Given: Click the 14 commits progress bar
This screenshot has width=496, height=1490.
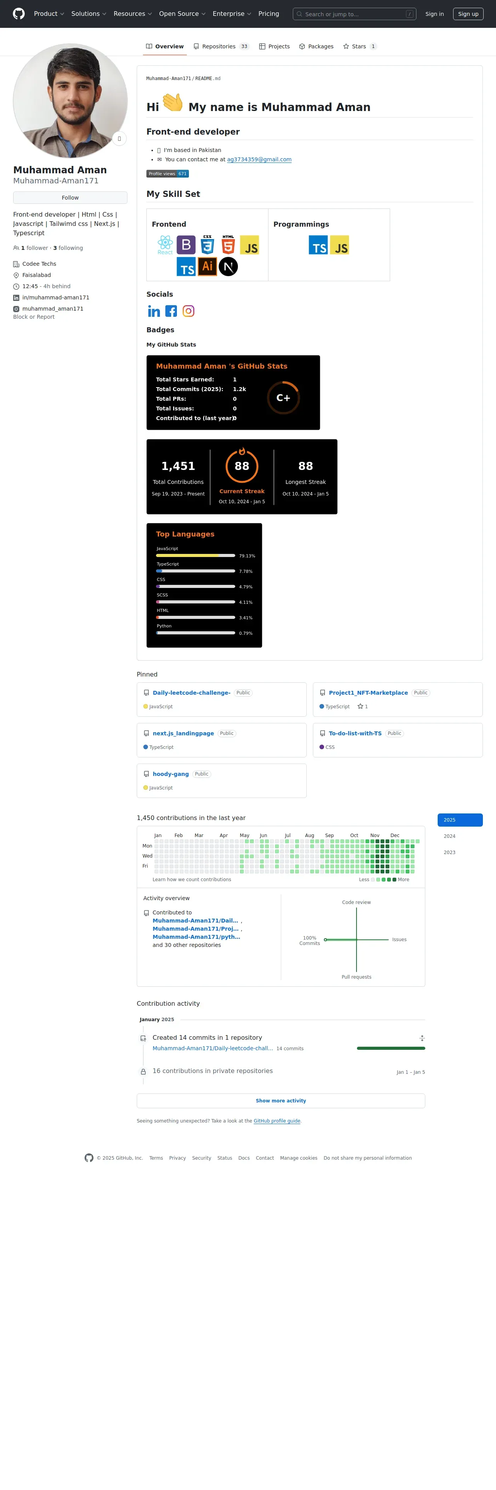Looking at the screenshot, I should click(x=391, y=1048).
